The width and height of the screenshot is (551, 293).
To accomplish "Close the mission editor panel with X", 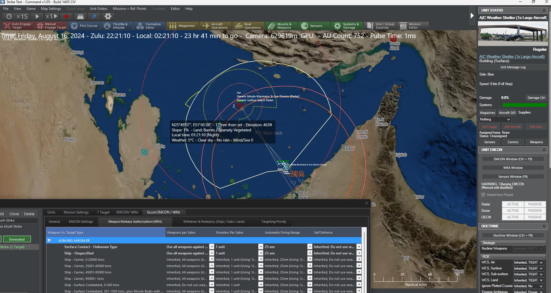I will 367,203.
